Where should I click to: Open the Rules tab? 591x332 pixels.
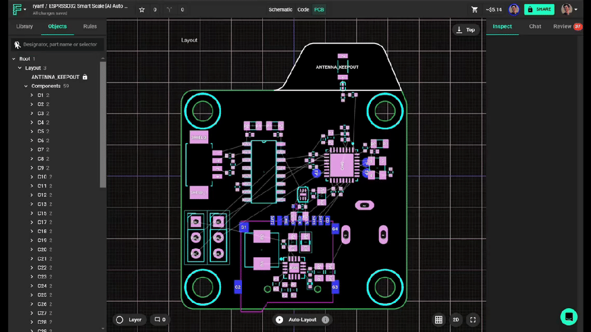pyautogui.click(x=90, y=26)
